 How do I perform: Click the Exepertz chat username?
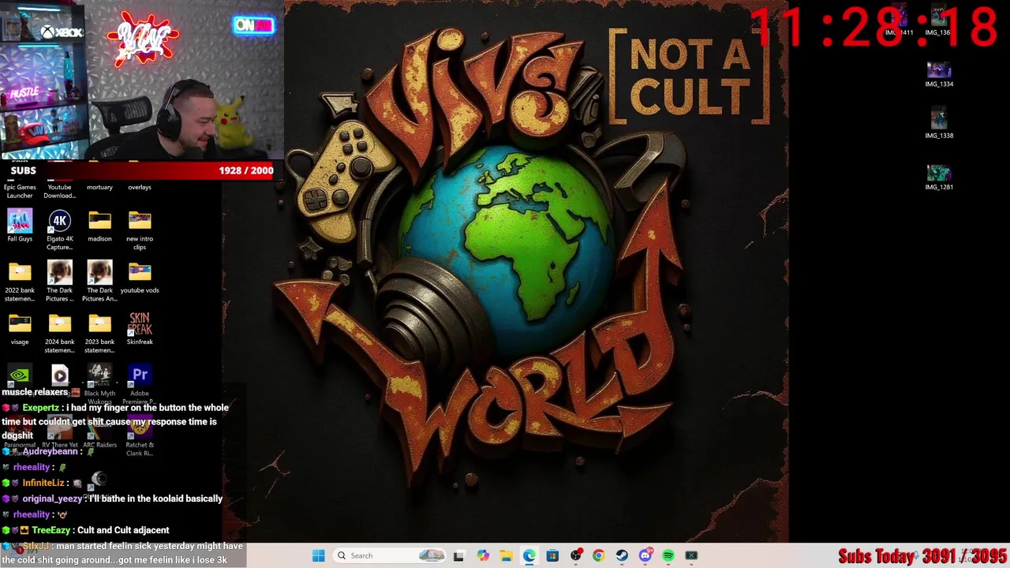tap(40, 408)
